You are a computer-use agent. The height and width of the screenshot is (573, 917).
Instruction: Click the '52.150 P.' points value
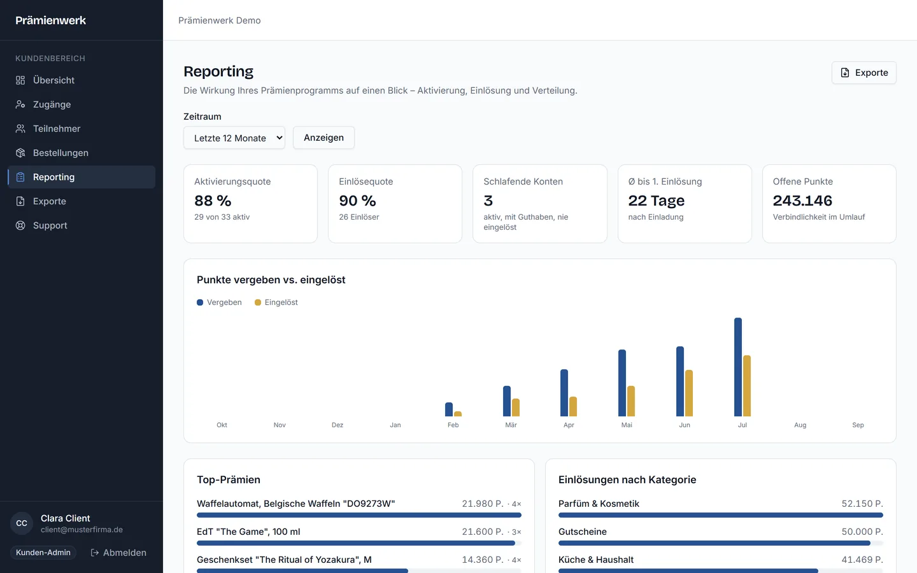[x=862, y=504]
